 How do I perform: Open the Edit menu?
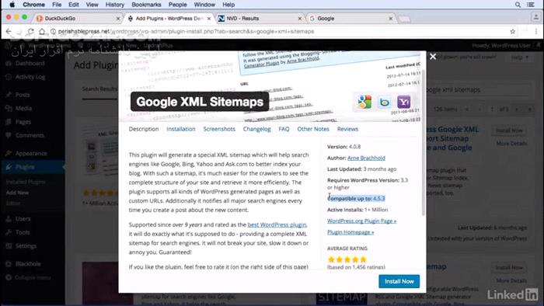click(x=74, y=5)
